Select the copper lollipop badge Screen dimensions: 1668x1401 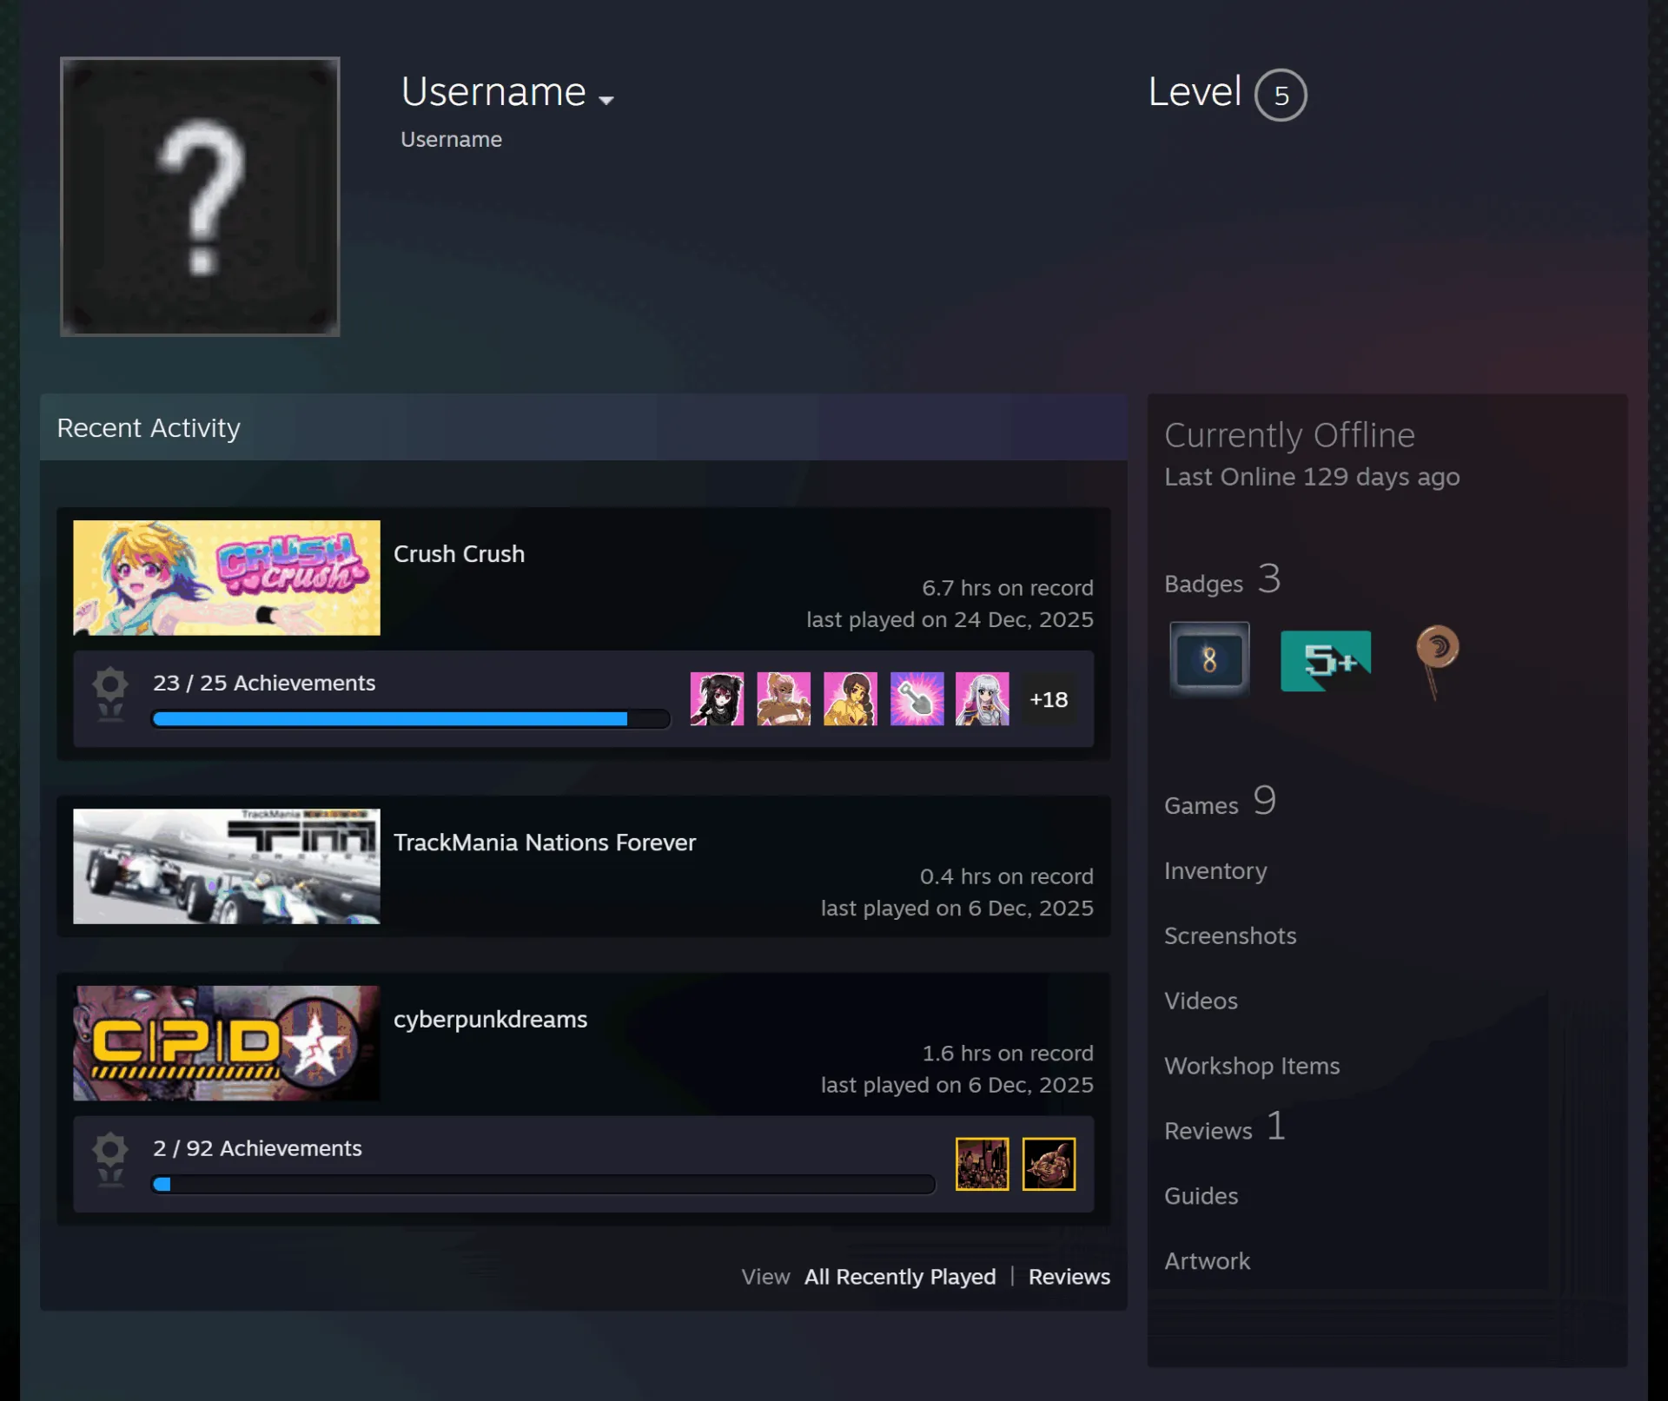[x=1437, y=660]
